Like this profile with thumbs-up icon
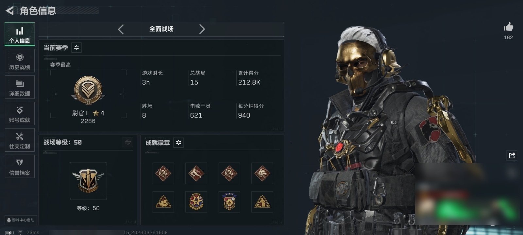 [x=508, y=27]
